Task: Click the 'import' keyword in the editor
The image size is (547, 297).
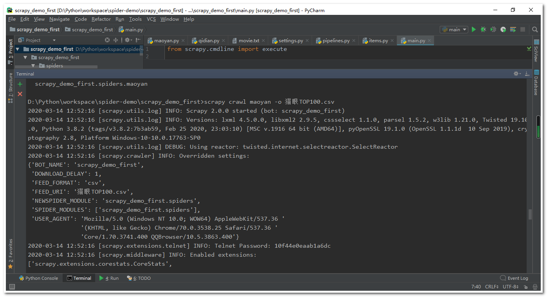Action: [x=248, y=49]
